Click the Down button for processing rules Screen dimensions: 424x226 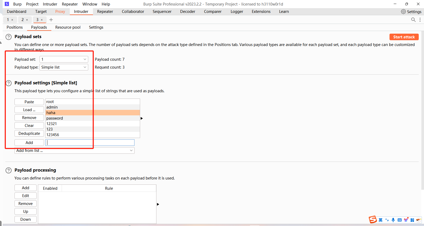[26, 219]
